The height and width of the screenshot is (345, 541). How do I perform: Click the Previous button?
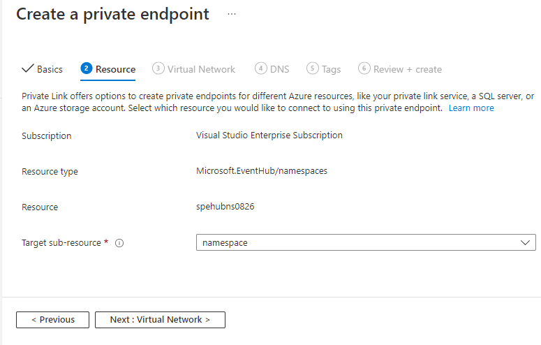coord(52,319)
